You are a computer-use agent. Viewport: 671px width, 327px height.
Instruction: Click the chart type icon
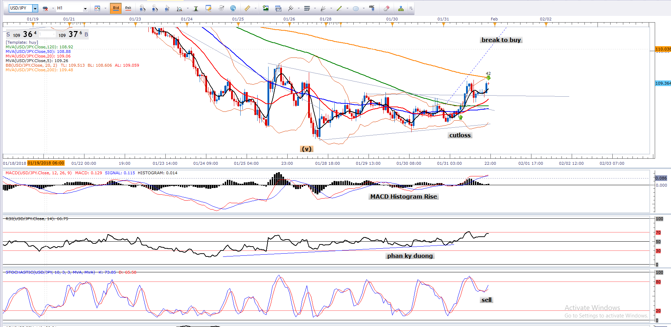pos(98,8)
